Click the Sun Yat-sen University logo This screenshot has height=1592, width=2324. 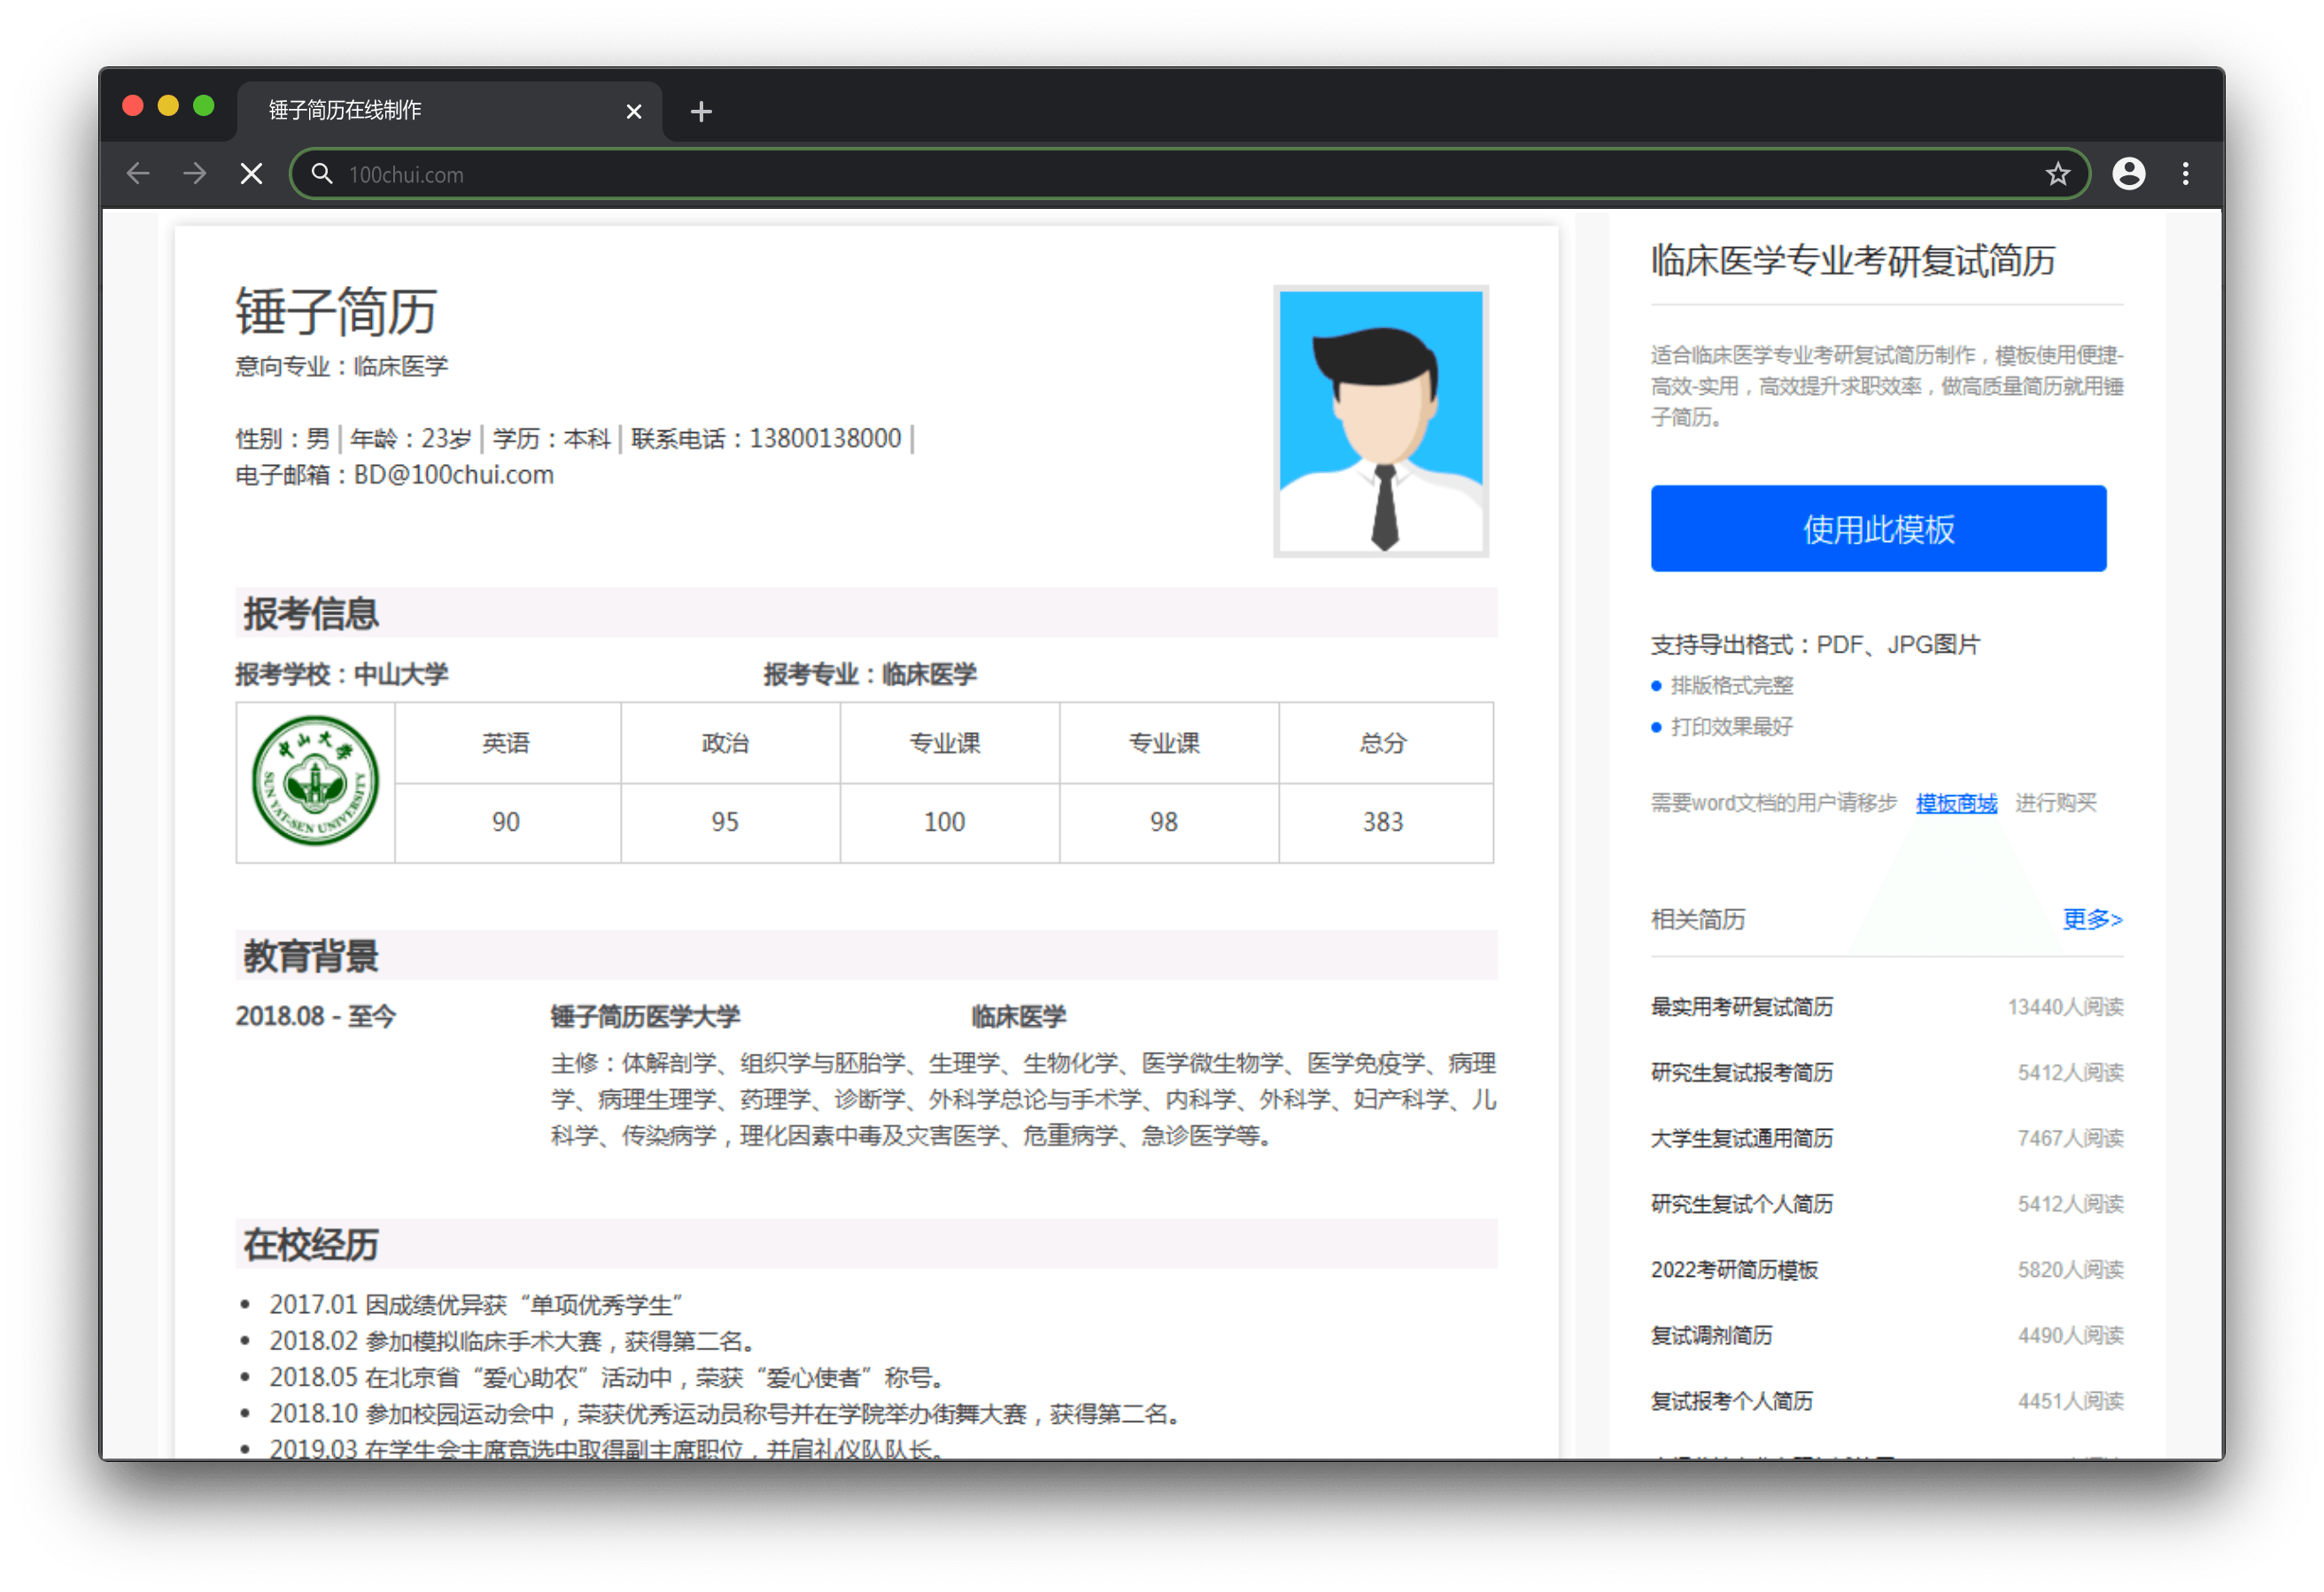pyautogui.click(x=315, y=781)
